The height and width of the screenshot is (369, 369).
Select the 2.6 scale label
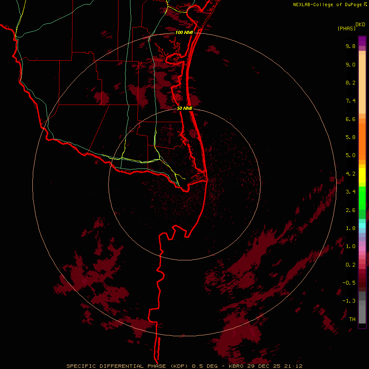coord(351,210)
